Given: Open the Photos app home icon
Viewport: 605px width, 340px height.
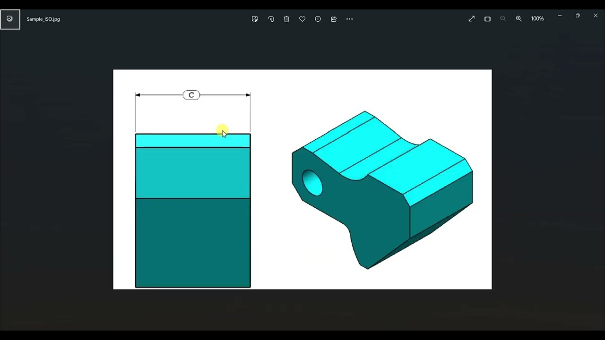Looking at the screenshot, I should point(10,19).
